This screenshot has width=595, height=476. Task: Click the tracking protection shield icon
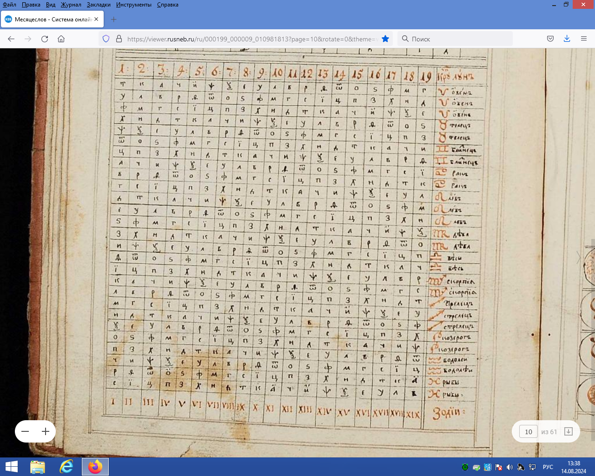[x=106, y=39]
